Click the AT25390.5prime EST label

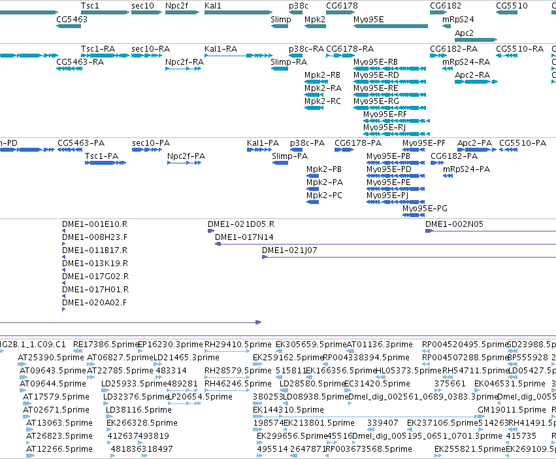tap(51, 358)
